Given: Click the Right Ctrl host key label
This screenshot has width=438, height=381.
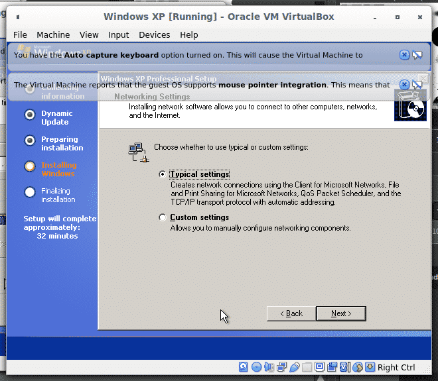Looking at the screenshot, I should 396,367.
